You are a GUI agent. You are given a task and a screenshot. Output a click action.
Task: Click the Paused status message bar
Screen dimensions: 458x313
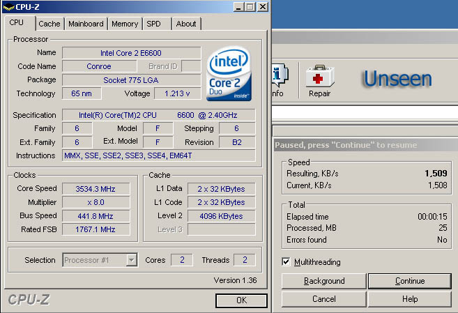[365, 145]
